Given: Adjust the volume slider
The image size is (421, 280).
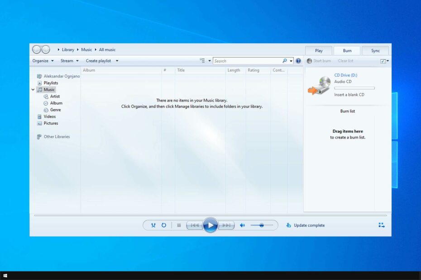Looking at the screenshot, I should click(262, 225).
